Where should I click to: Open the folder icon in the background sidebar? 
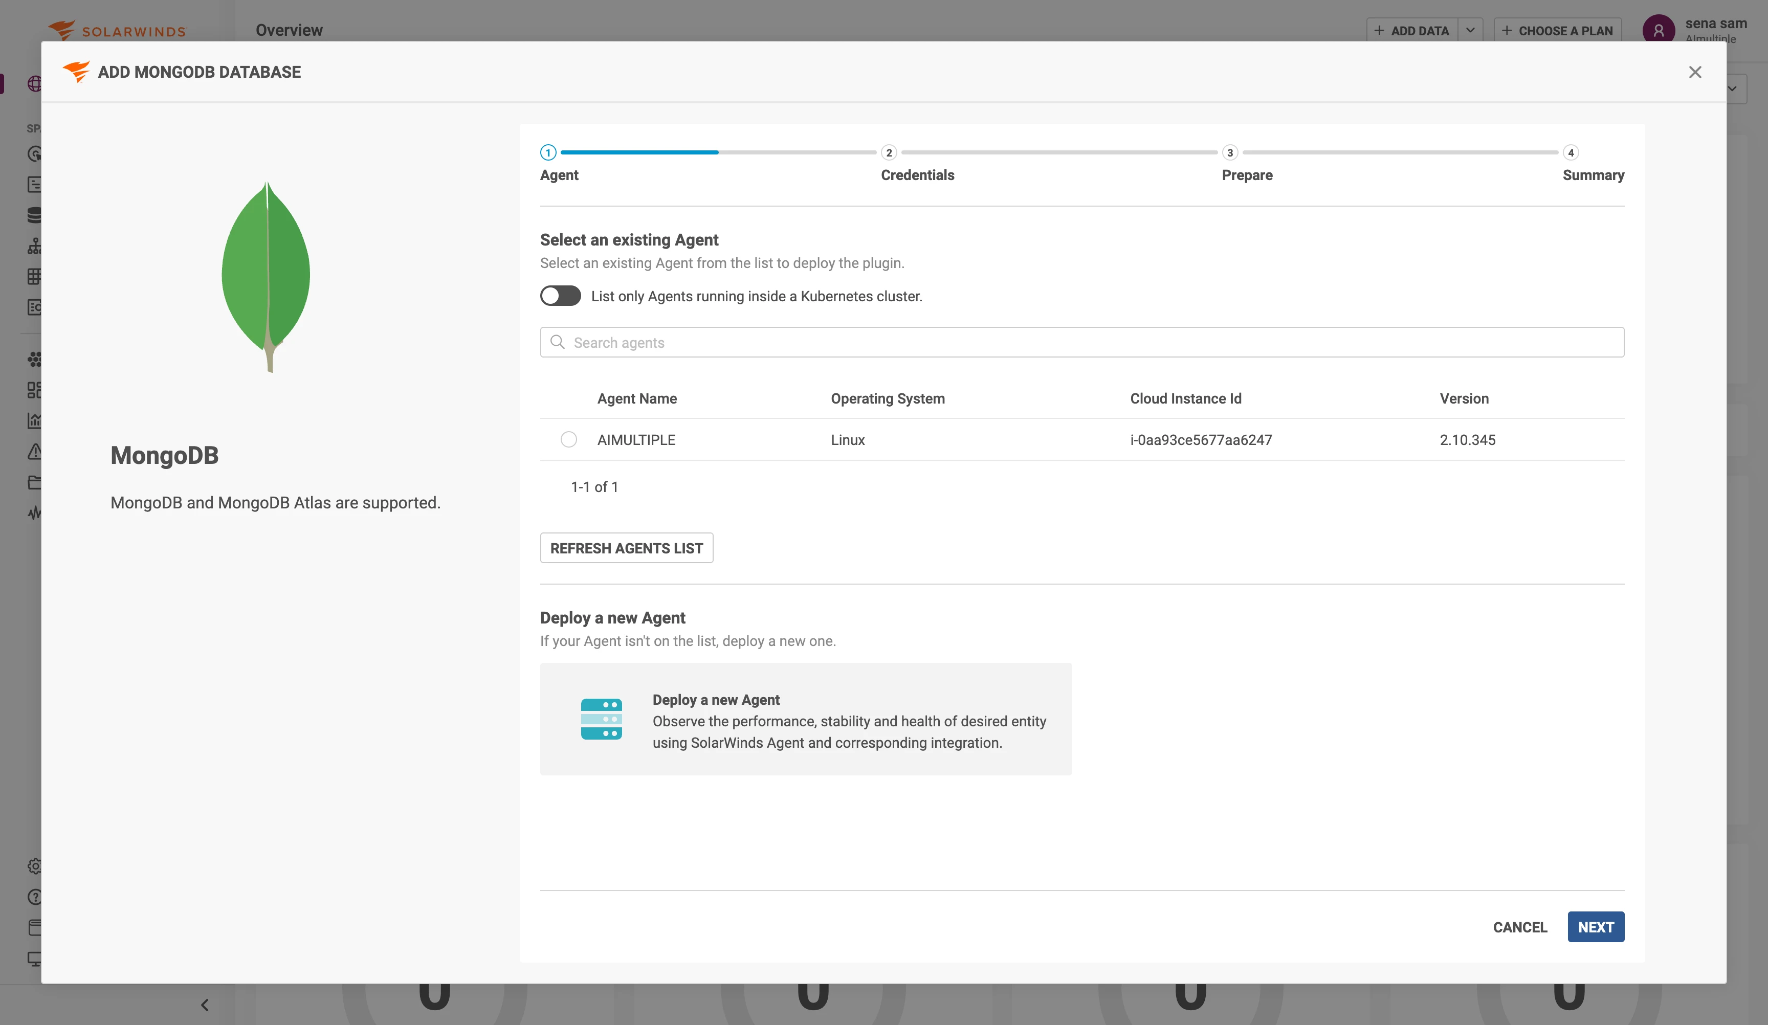tap(34, 482)
